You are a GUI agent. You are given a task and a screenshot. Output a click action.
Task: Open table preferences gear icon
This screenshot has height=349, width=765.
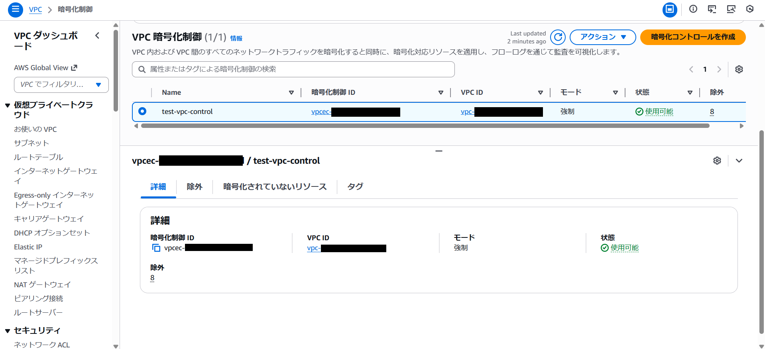pos(739,69)
